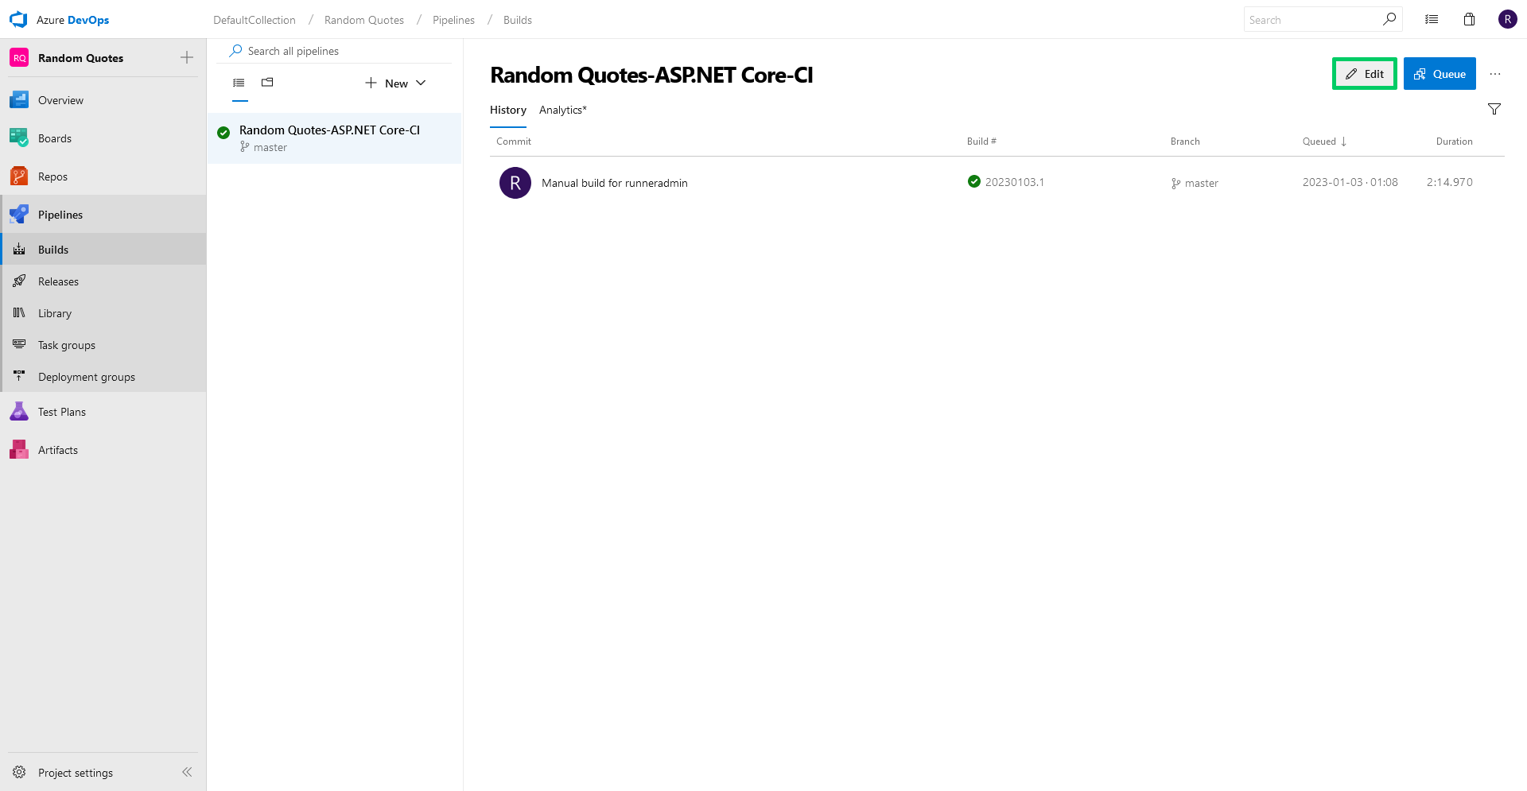Click the Branch column header
This screenshot has width=1527, height=791.
coord(1185,142)
